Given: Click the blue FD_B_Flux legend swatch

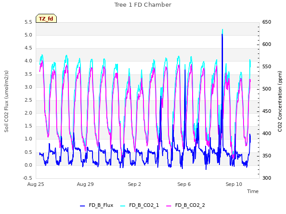Looking at the screenshot, I should 82,206.
